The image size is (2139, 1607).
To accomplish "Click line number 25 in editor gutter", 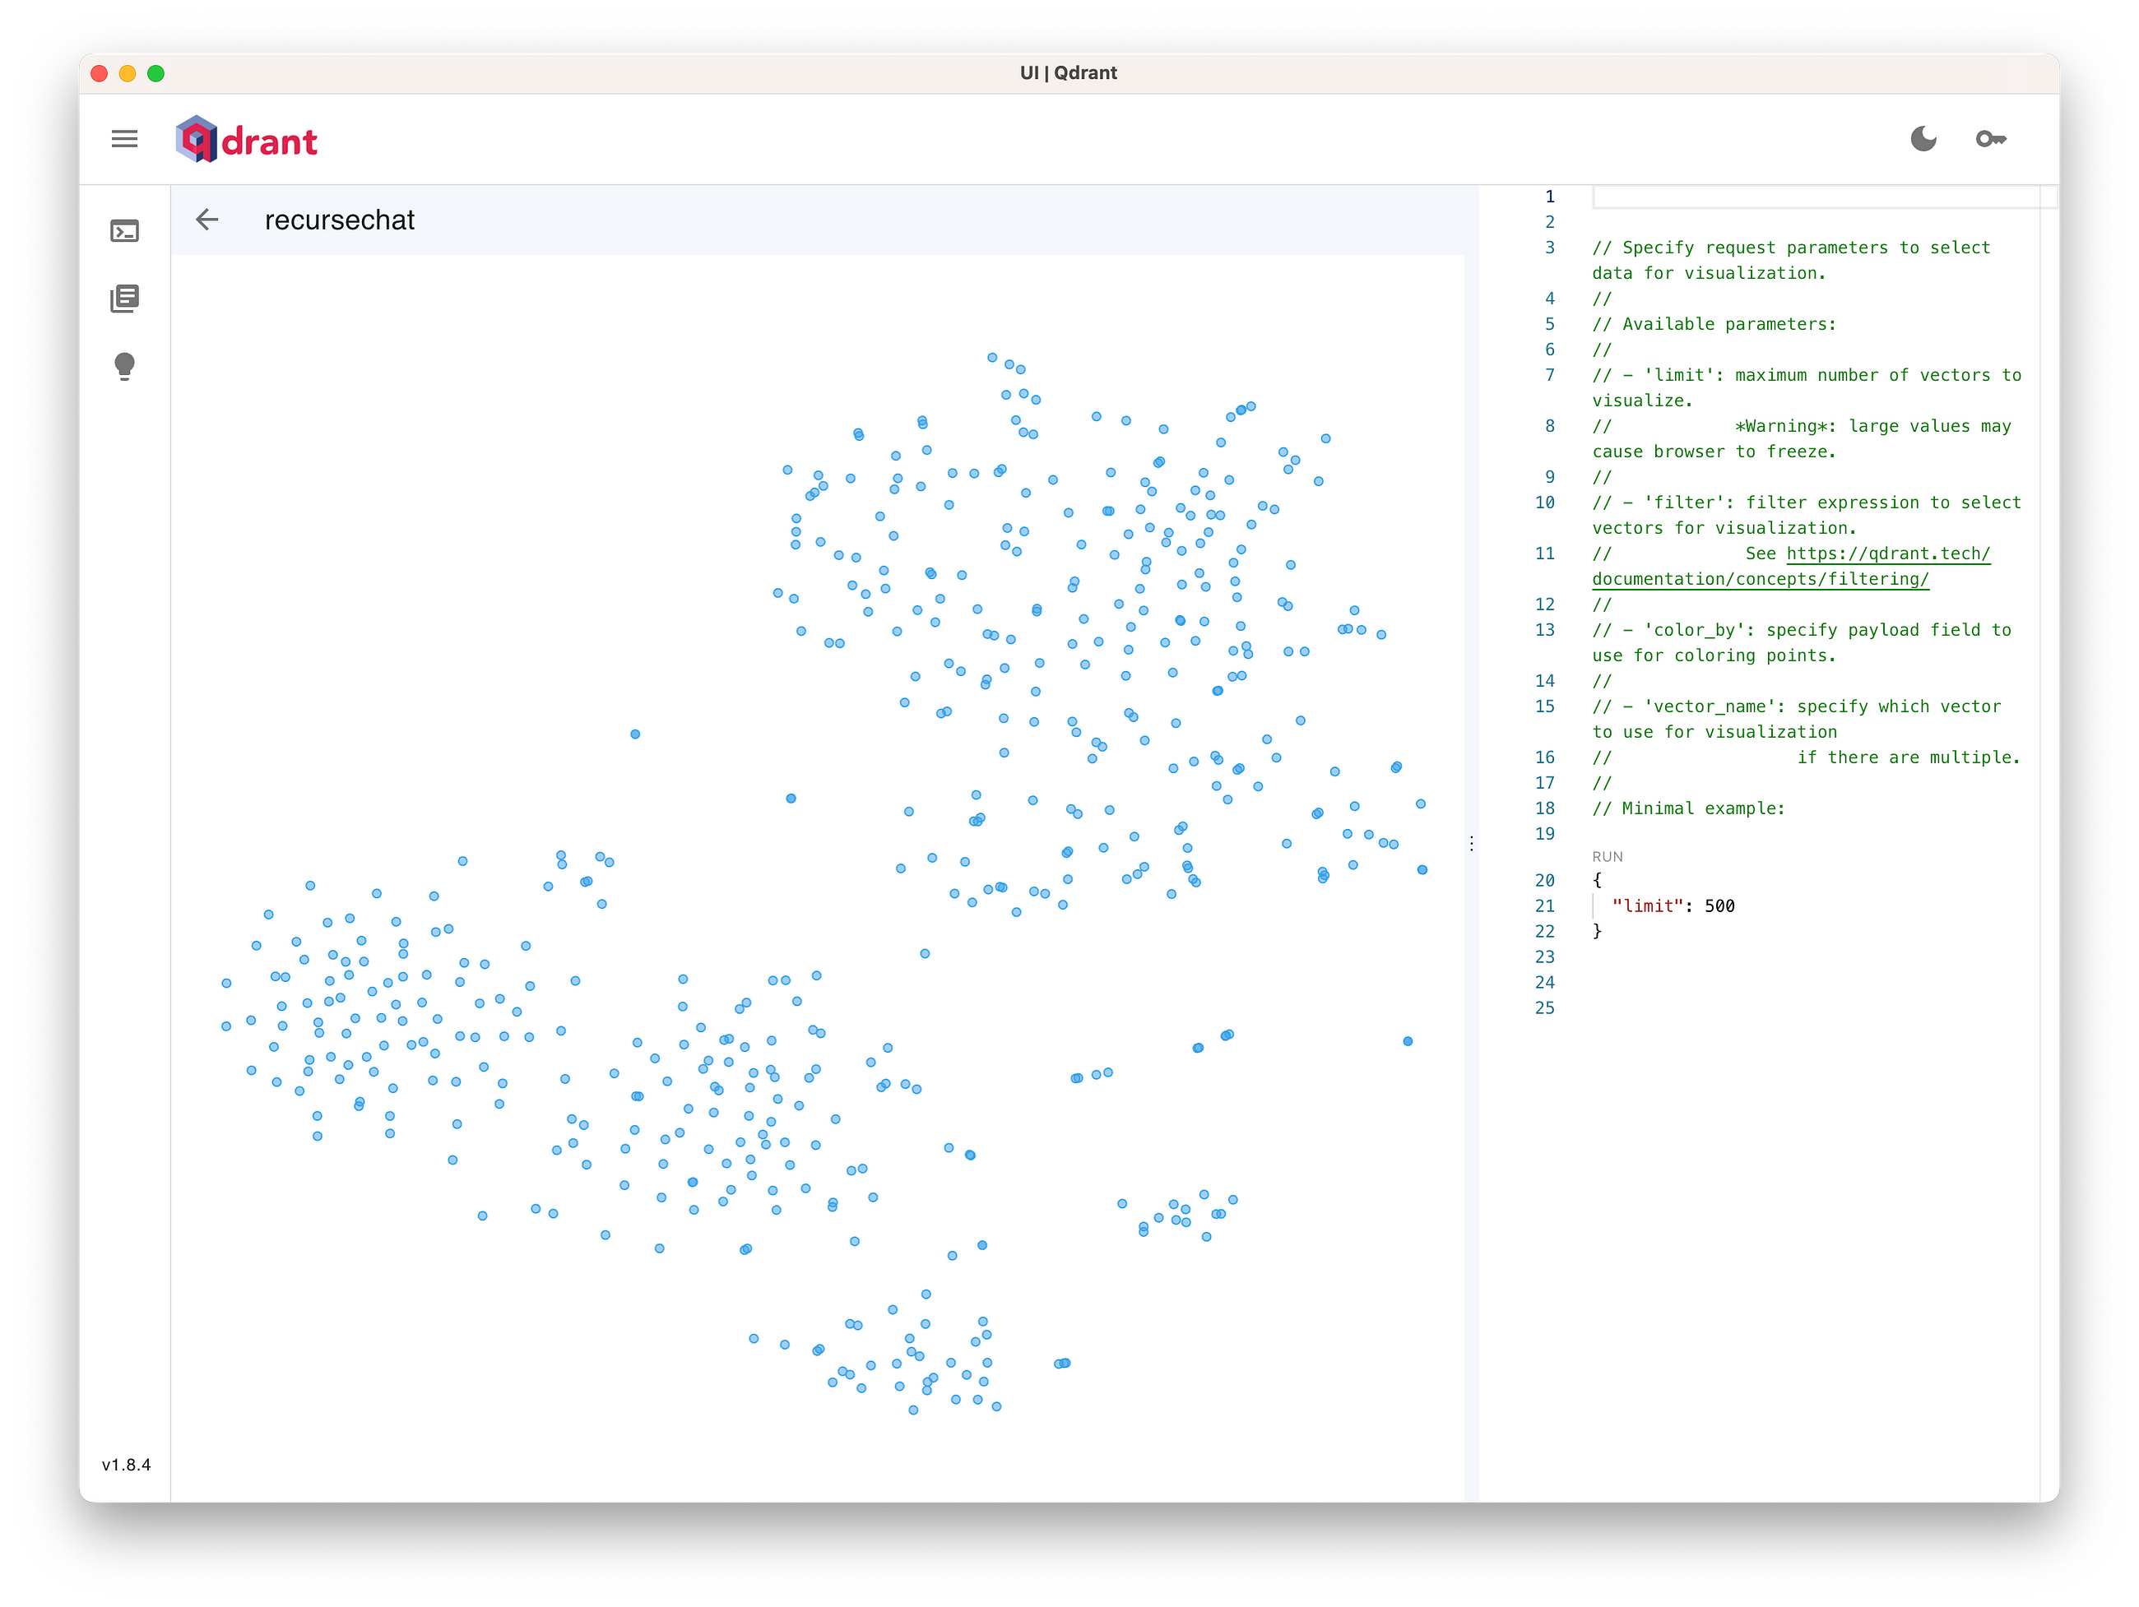I will (1545, 1007).
